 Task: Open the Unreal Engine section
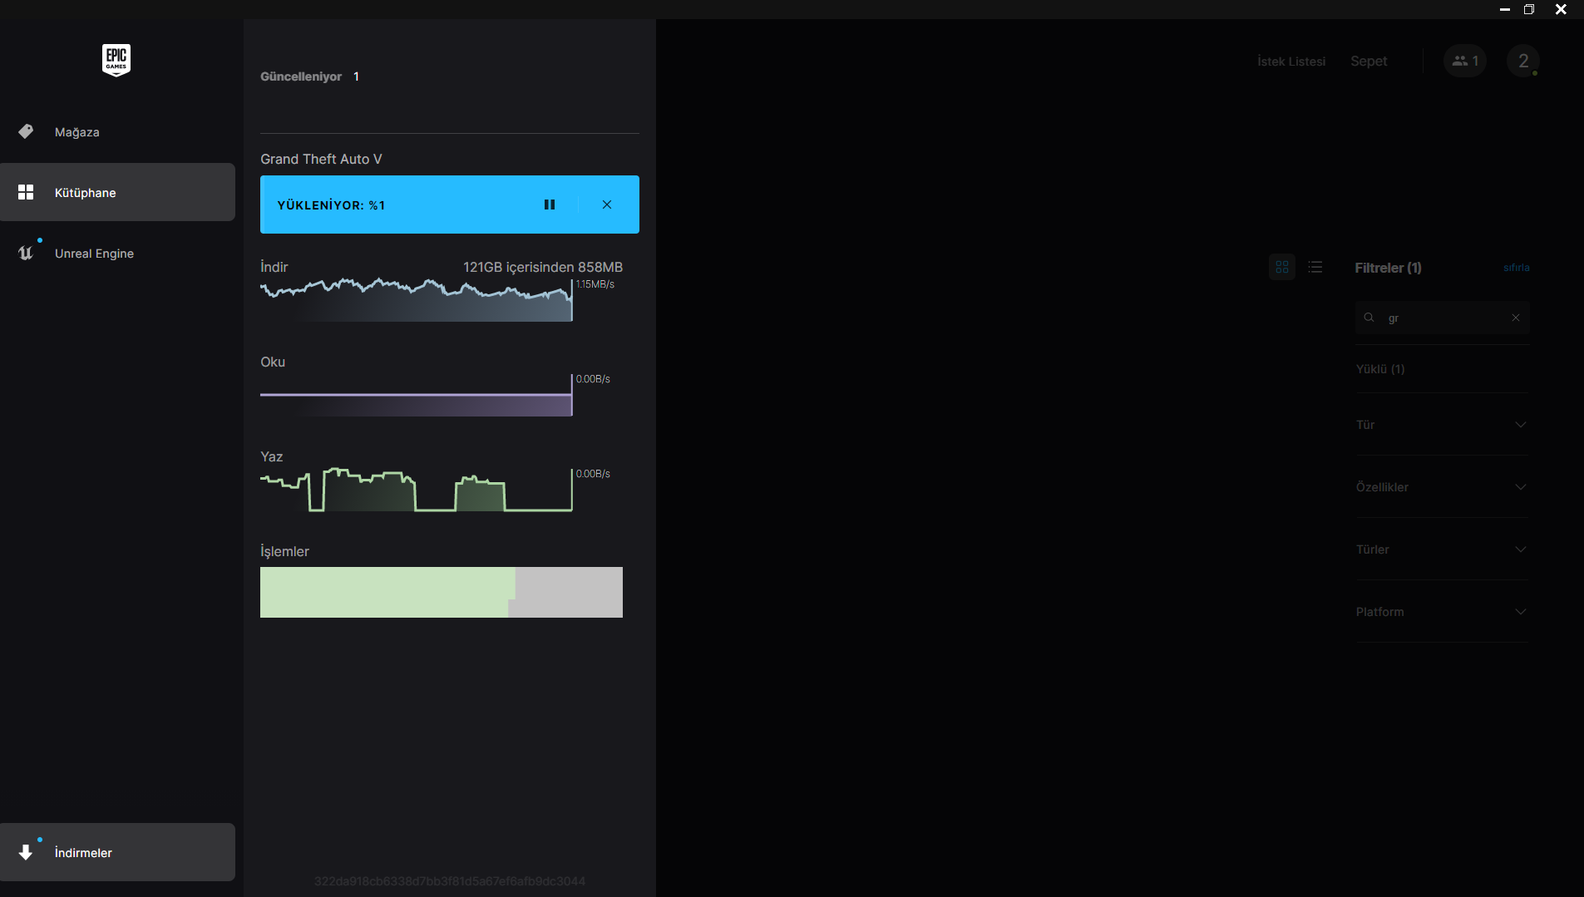[x=117, y=254]
